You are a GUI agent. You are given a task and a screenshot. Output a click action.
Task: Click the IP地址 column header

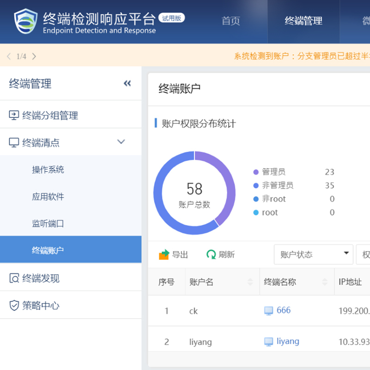[350, 282]
